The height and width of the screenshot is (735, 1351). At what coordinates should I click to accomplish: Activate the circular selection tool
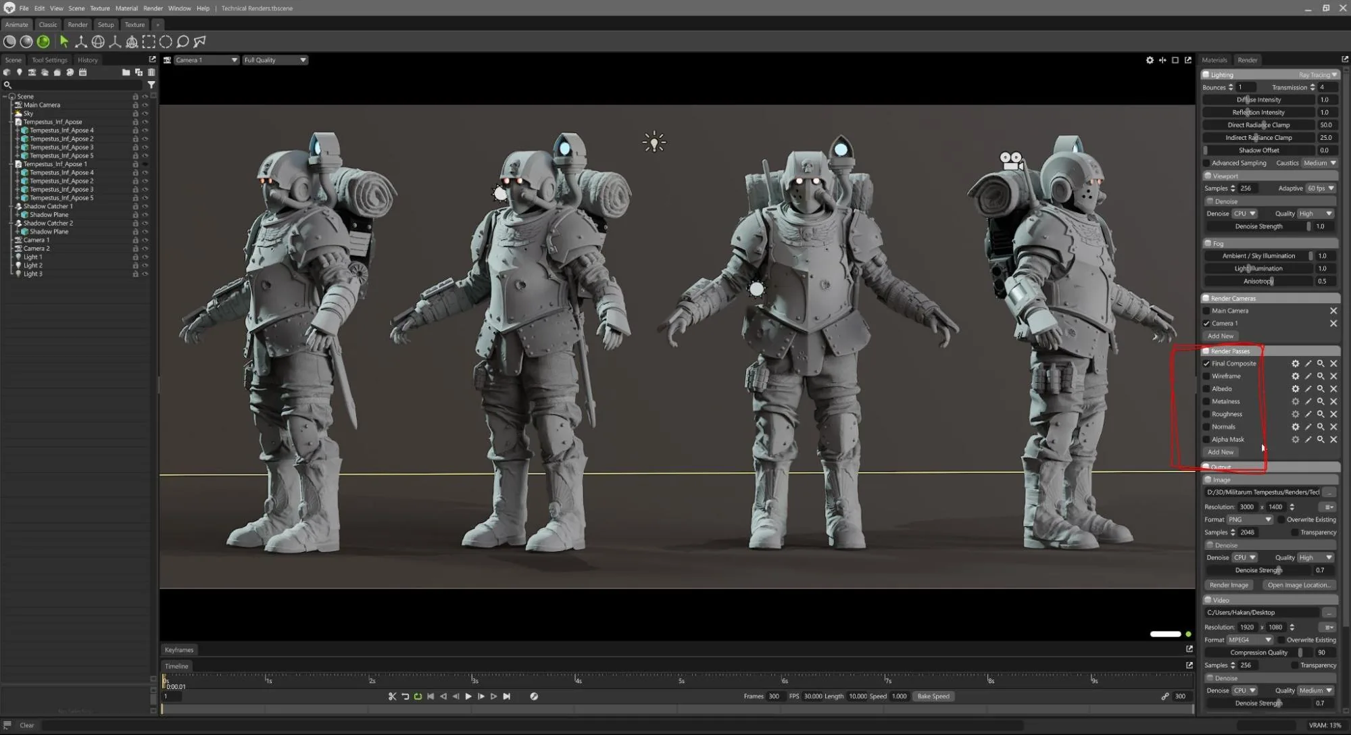(x=166, y=42)
